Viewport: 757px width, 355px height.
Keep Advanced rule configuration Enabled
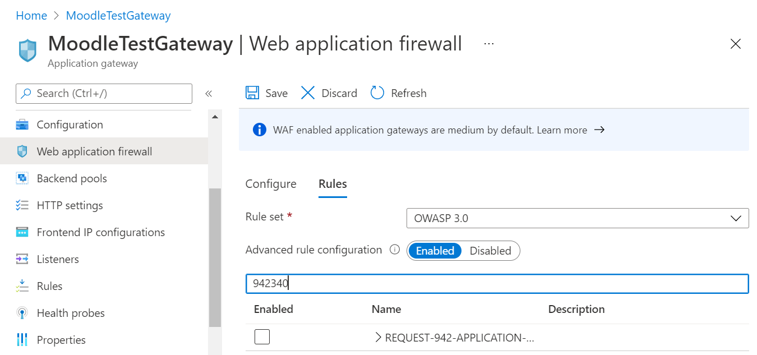pyautogui.click(x=435, y=251)
